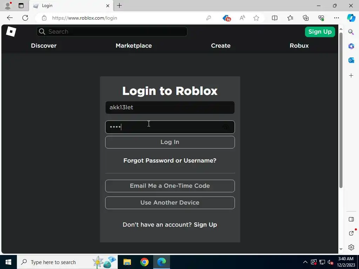Go back to previous page
The width and height of the screenshot is (359, 269).
pos(9,18)
